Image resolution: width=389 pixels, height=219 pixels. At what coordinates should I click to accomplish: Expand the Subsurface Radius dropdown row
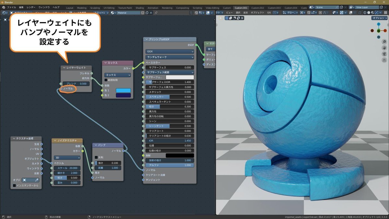pyautogui.click(x=170, y=72)
